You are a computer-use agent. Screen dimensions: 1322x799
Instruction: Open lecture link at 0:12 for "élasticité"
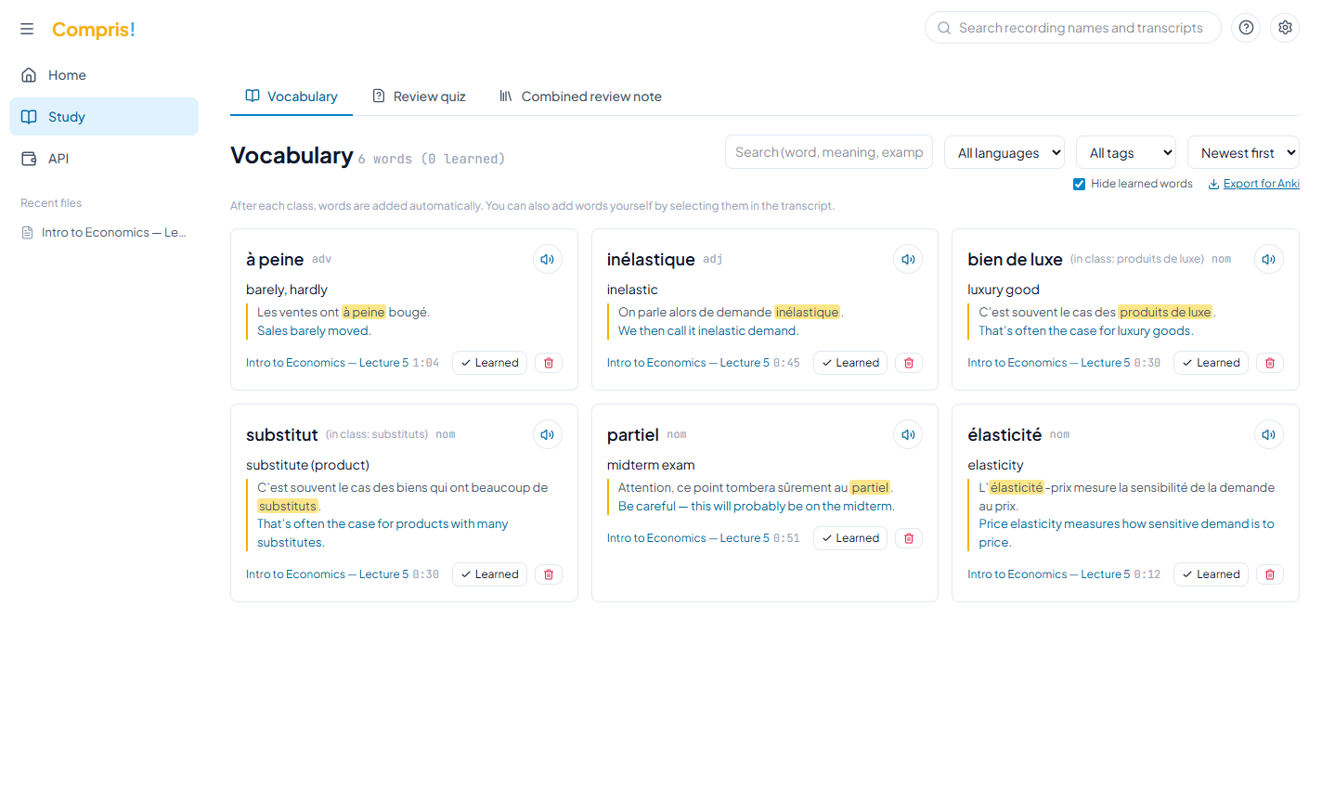click(1064, 574)
